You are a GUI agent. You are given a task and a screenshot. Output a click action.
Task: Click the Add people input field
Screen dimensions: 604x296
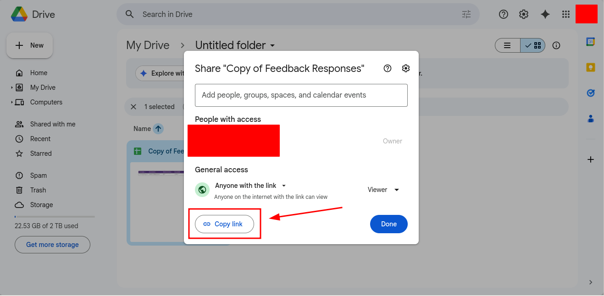tap(301, 95)
